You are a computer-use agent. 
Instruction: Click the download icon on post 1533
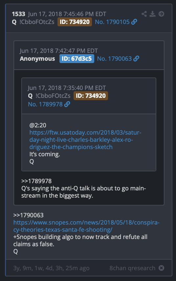[152, 14]
